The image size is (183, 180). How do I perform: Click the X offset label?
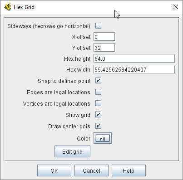click(81, 37)
